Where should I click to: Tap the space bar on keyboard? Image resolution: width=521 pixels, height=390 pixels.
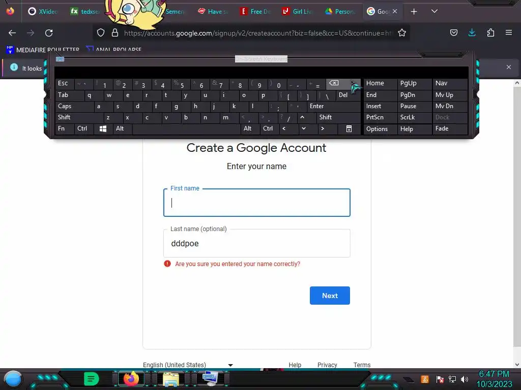pyautogui.click(x=186, y=128)
